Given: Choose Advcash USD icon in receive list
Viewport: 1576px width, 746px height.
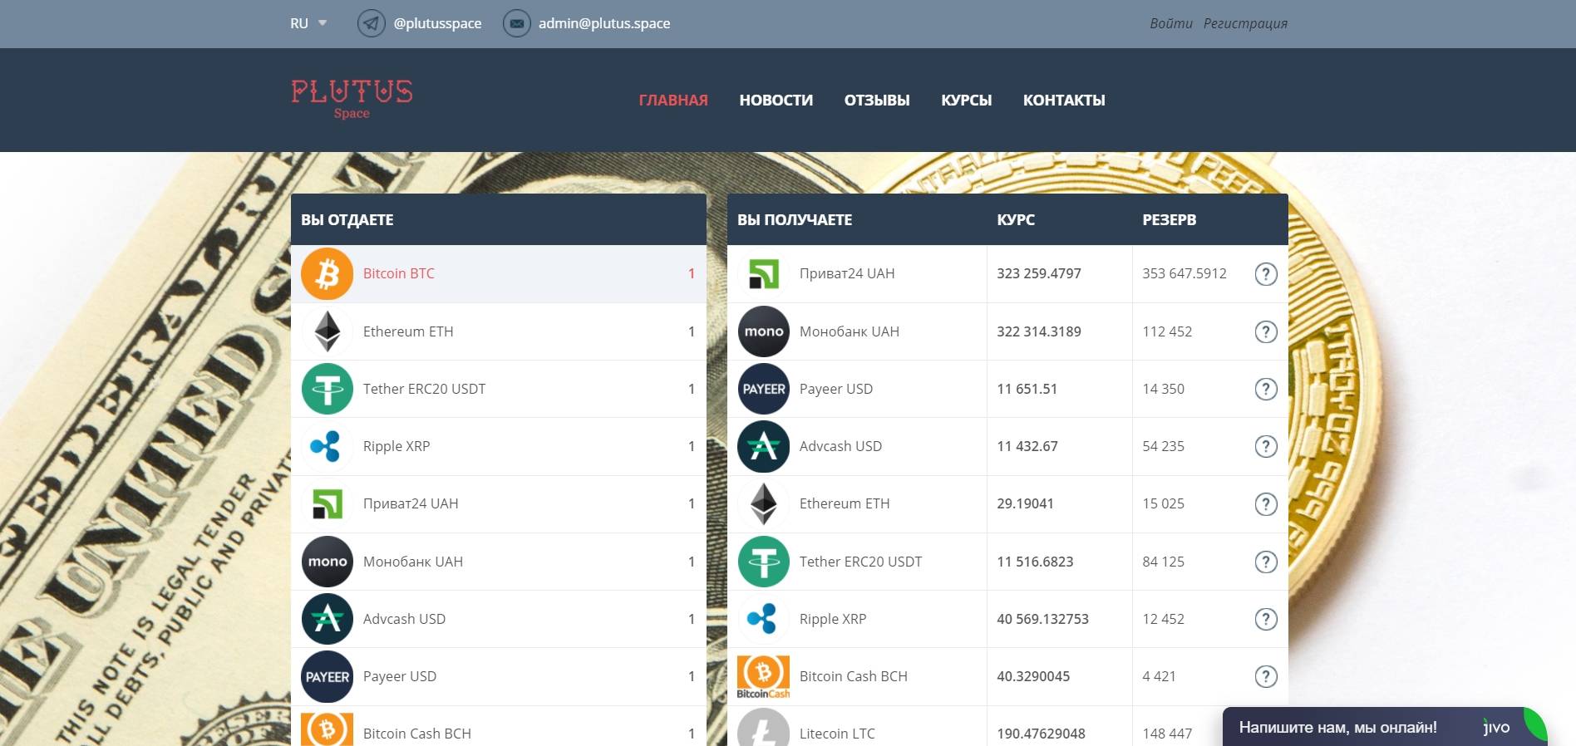Looking at the screenshot, I should [764, 446].
